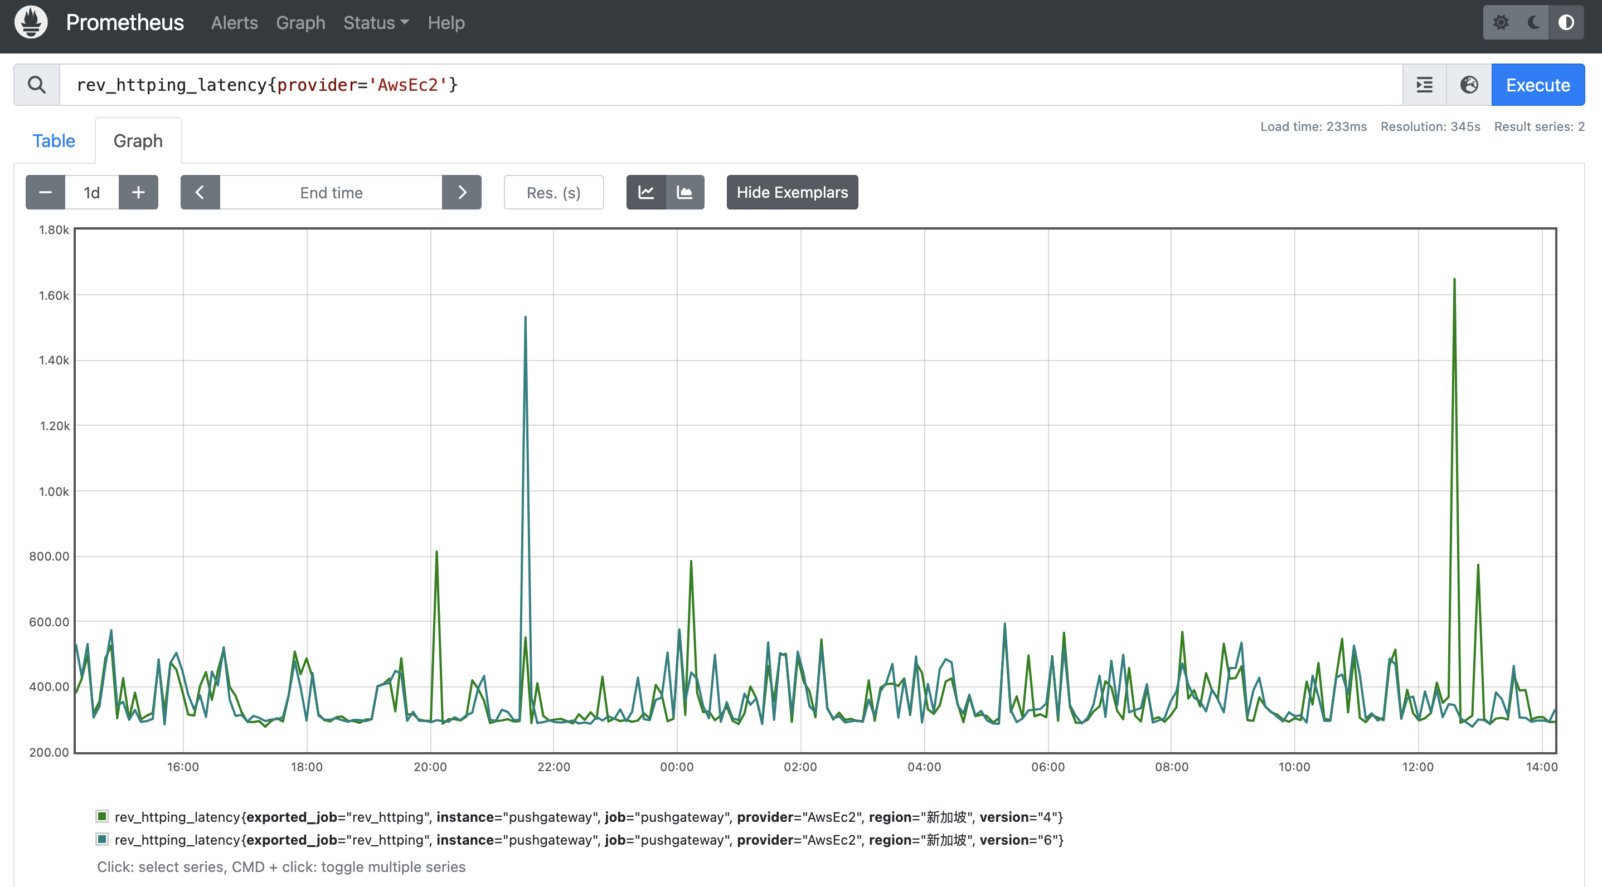Screen dimensions: 1602x887
Task: Select the version="4" green series swatch
Action: pyautogui.click(x=102, y=816)
